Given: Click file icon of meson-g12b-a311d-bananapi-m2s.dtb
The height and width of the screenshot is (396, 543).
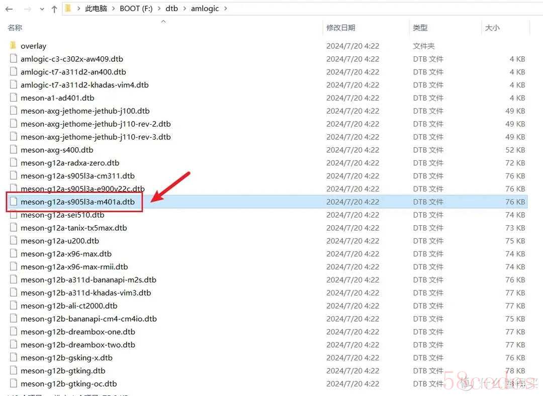Looking at the screenshot, I should click(x=13, y=279).
